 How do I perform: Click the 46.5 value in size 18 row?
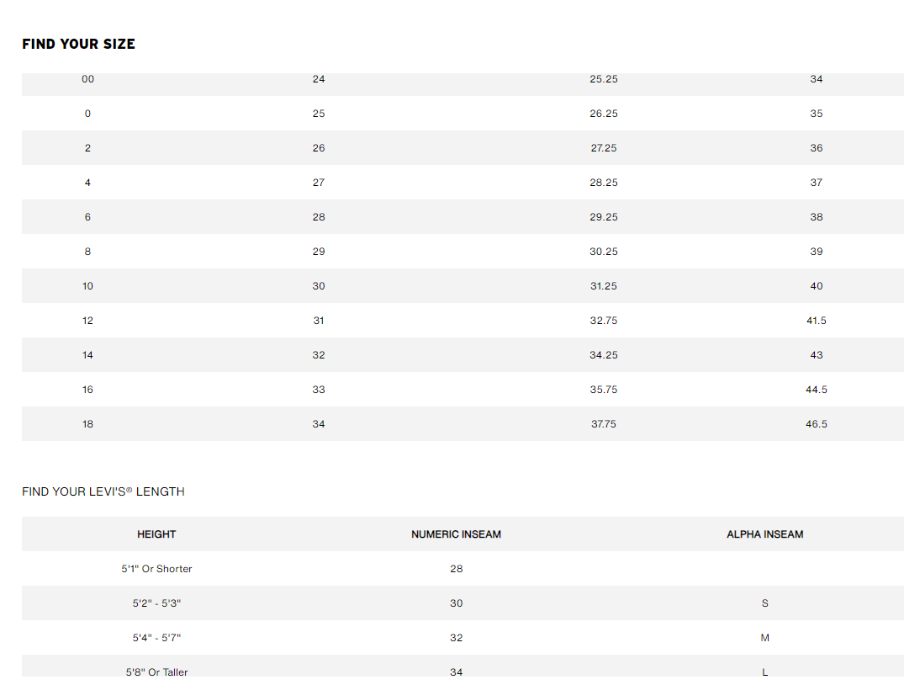817,424
